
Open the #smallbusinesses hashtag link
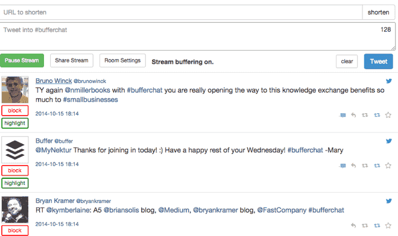tap(90, 99)
